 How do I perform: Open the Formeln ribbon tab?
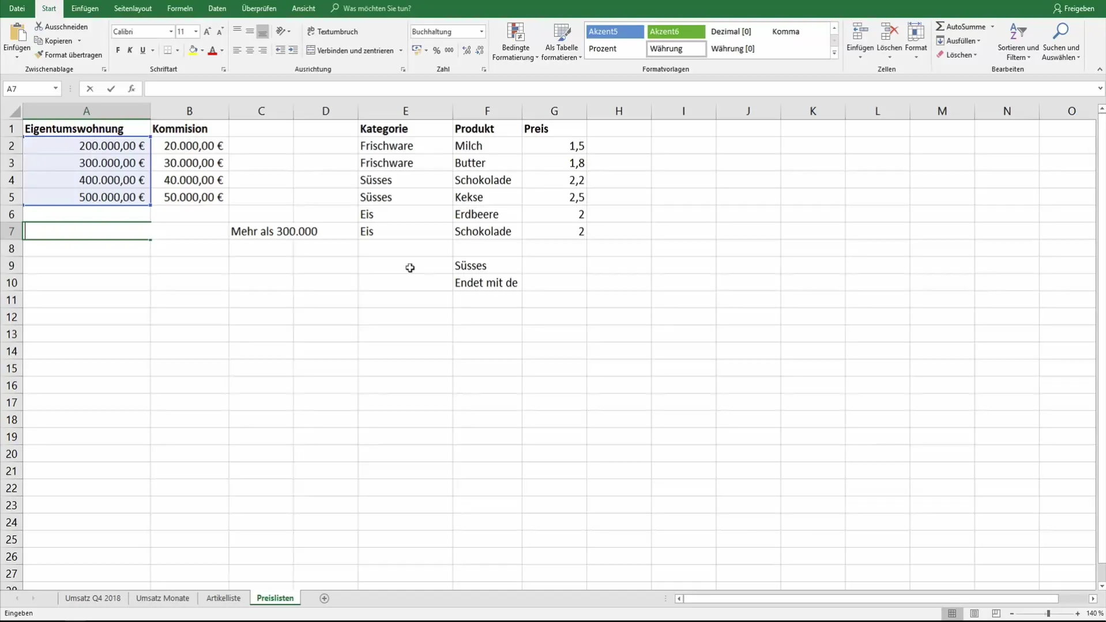tap(180, 9)
